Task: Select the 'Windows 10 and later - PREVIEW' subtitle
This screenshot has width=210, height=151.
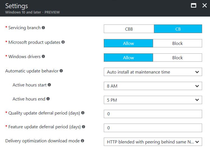Action: pos(33,12)
